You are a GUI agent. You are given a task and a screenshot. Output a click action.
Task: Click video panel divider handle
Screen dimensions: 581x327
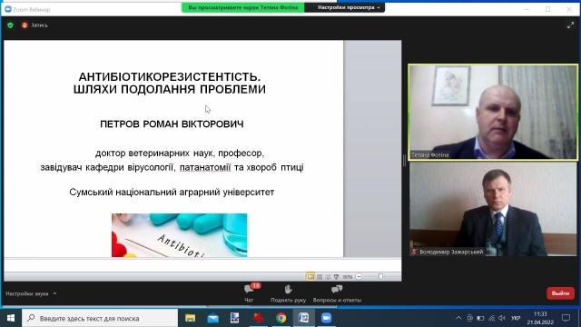point(404,160)
